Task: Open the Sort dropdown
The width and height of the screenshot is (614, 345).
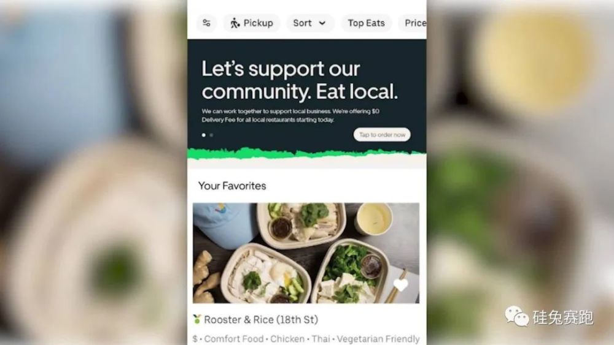Action: pyautogui.click(x=310, y=23)
